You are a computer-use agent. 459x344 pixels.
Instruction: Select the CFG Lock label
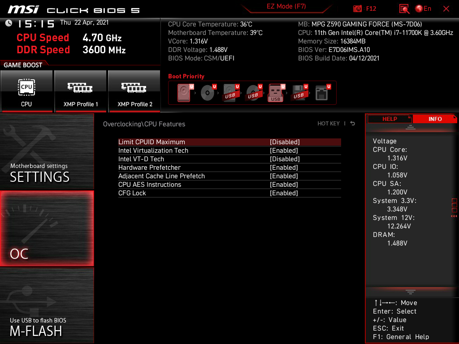[132, 193]
